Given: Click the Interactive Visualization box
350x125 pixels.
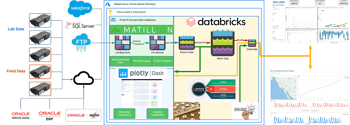Looking at the screenshot, I should click(124, 114).
